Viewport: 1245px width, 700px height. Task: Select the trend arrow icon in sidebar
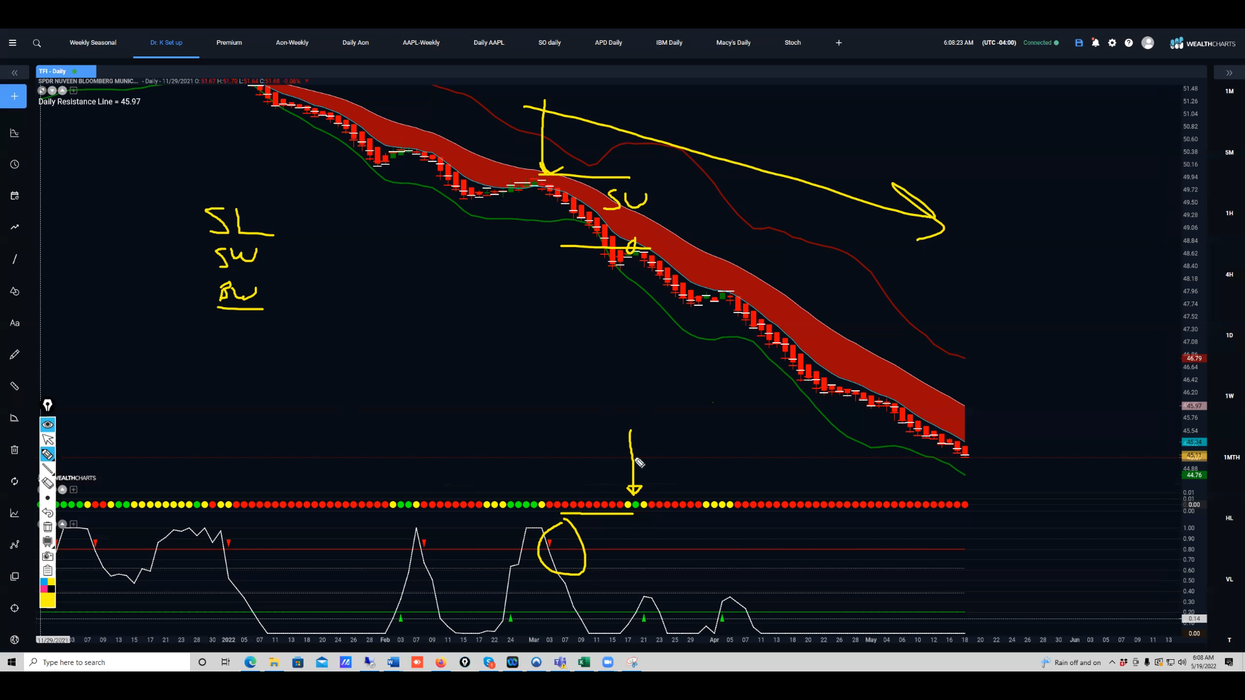pos(14,227)
